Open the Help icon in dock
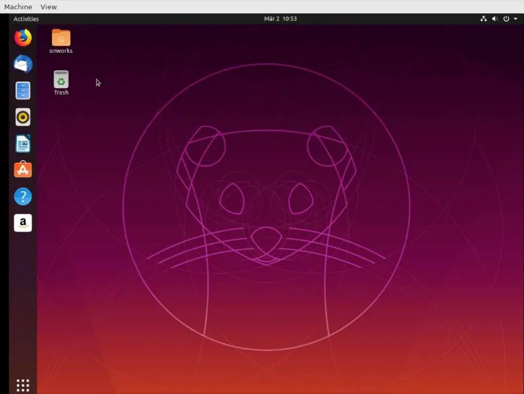 coord(23,197)
